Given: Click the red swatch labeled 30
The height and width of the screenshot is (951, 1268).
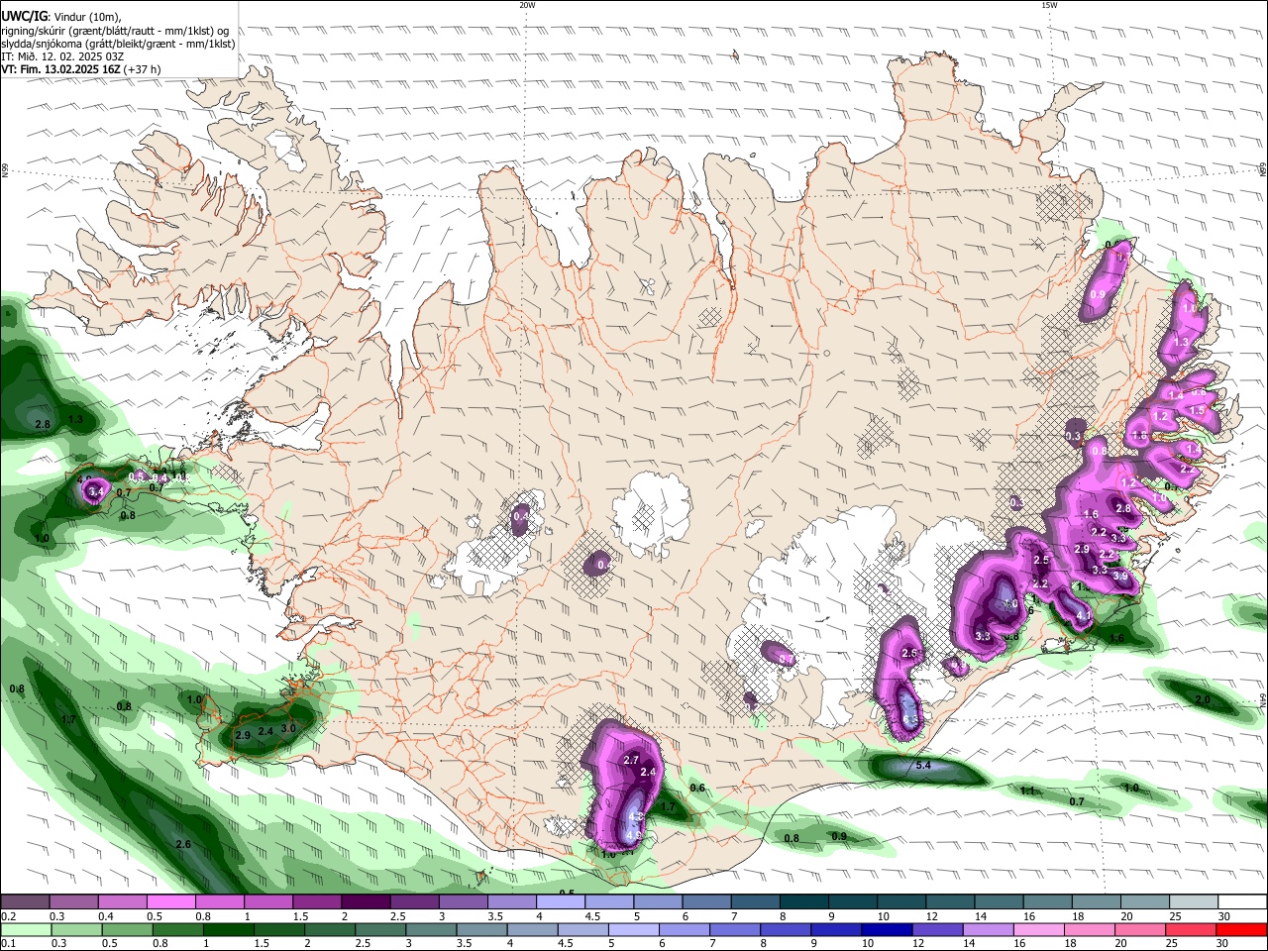Looking at the screenshot, I should tap(1239, 929).
